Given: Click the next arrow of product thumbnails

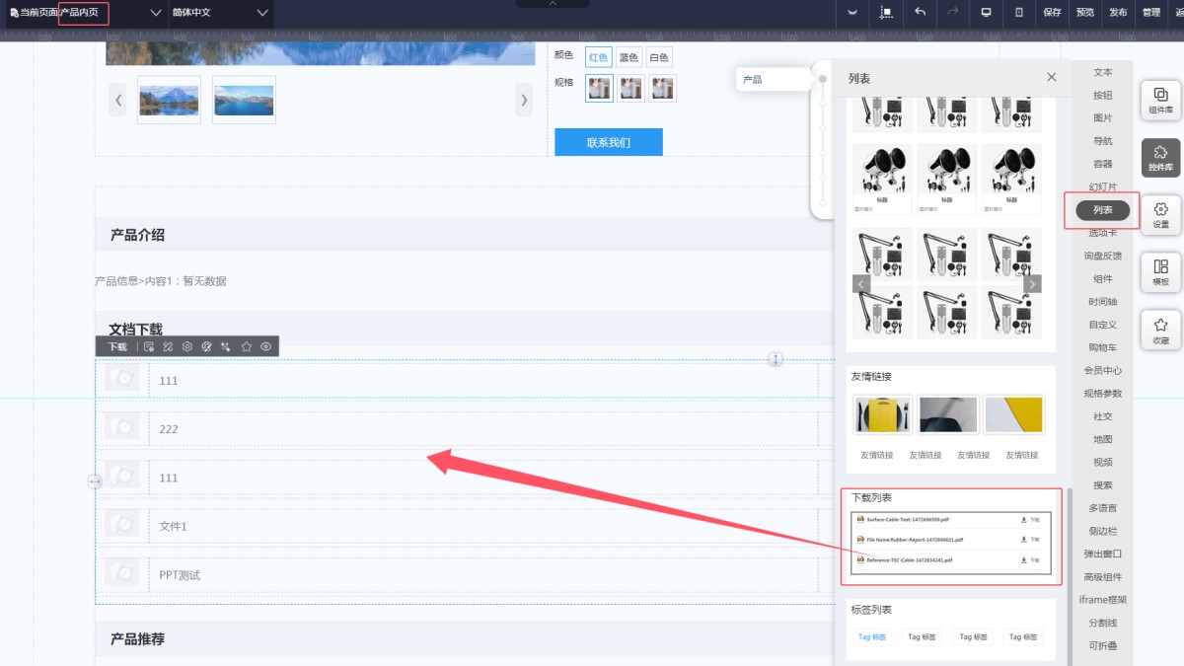Looking at the screenshot, I should (524, 100).
